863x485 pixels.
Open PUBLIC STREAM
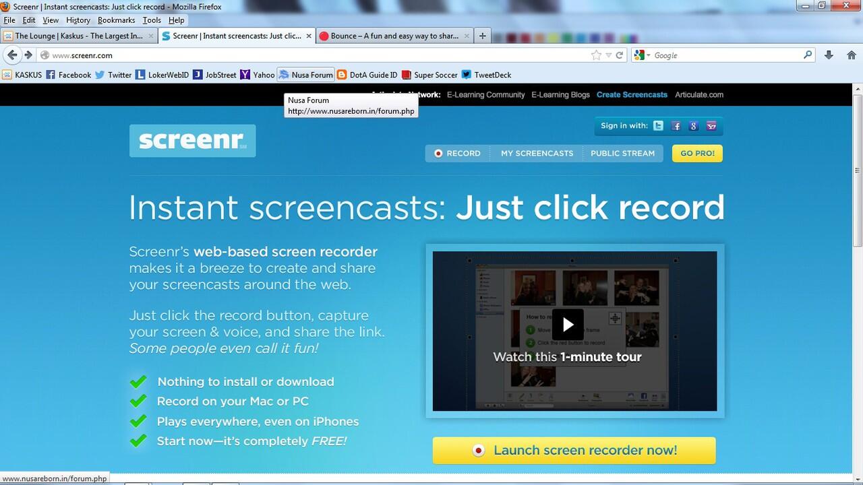622,154
